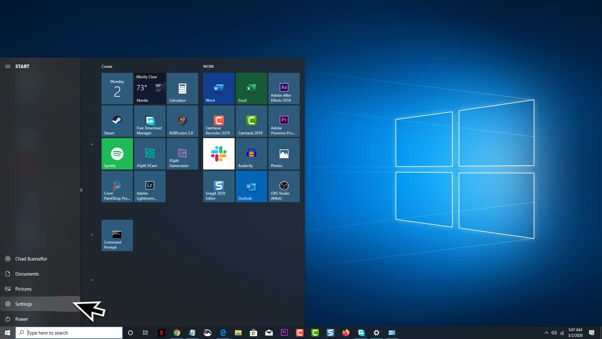The width and height of the screenshot is (602, 339).
Task: Click the Netflix taskbar icon
Action: click(161, 333)
